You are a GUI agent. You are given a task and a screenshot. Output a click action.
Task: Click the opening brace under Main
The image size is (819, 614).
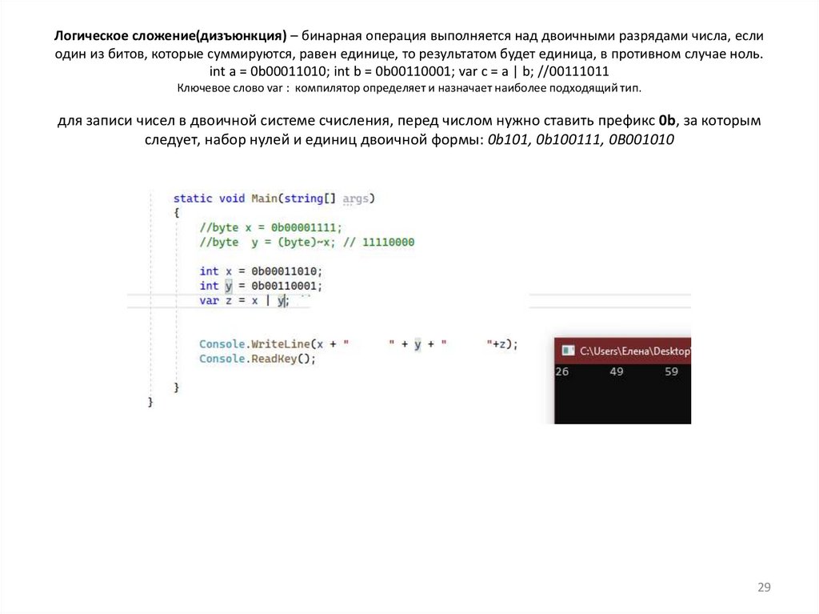coord(177,213)
